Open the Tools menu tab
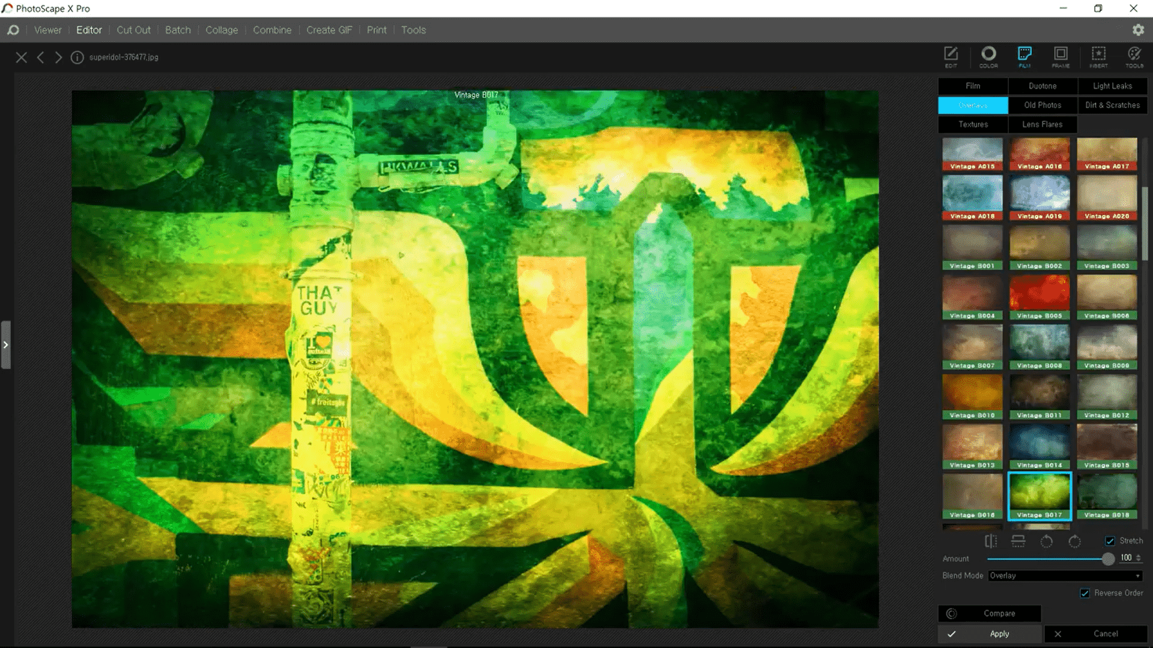This screenshot has width=1153, height=648. [x=413, y=30]
